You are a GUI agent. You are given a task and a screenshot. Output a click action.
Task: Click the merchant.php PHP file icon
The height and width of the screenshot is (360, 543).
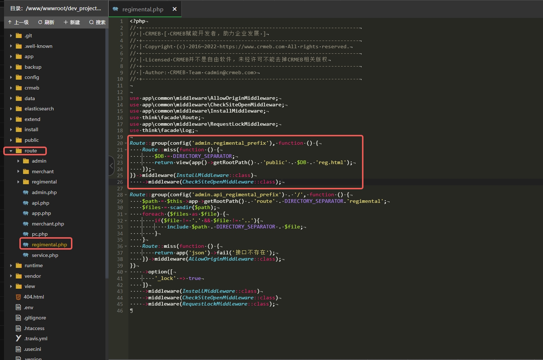point(26,224)
